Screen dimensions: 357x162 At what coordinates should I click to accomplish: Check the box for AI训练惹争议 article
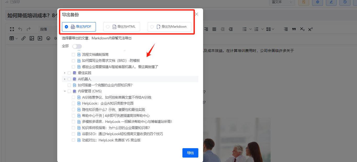[x=73, y=97]
